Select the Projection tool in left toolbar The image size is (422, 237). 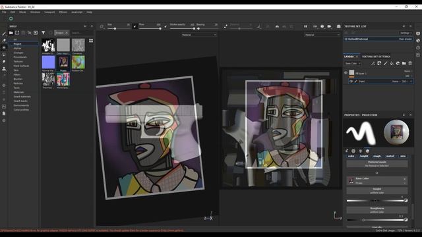click(x=4, y=48)
